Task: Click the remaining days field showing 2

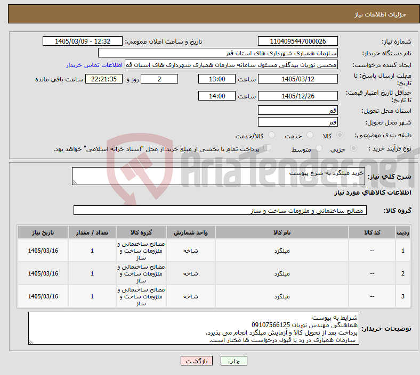Action: (x=159, y=79)
